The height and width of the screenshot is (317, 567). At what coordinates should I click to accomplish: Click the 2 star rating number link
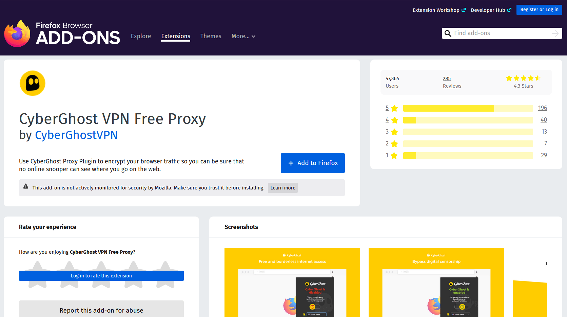click(x=387, y=143)
